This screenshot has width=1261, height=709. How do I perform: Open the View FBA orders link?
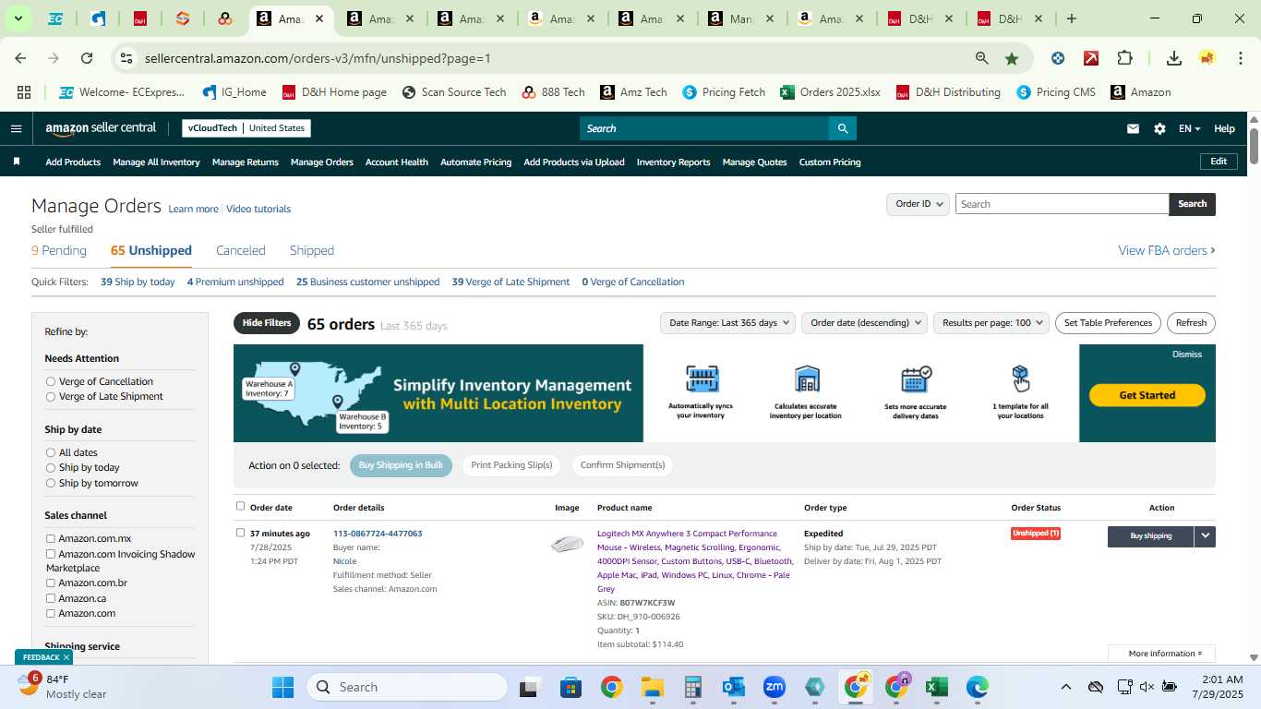tap(1167, 250)
